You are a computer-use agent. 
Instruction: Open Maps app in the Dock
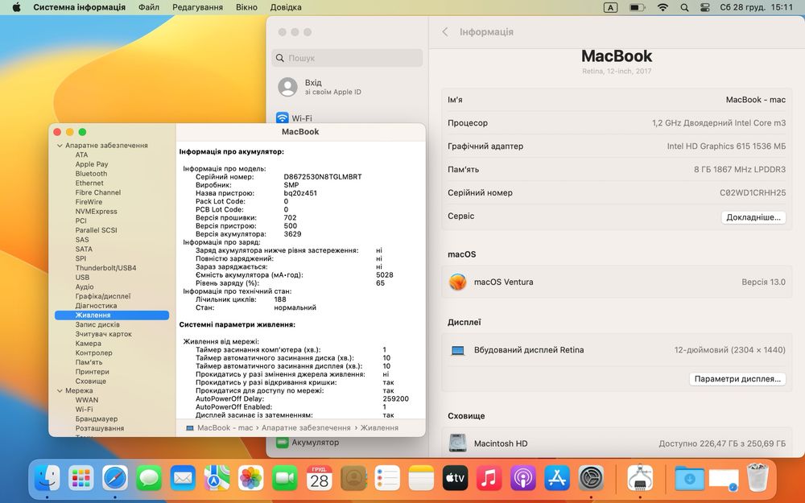tap(217, 478)
